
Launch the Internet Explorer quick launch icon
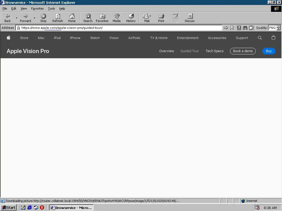tap(29, 208)
